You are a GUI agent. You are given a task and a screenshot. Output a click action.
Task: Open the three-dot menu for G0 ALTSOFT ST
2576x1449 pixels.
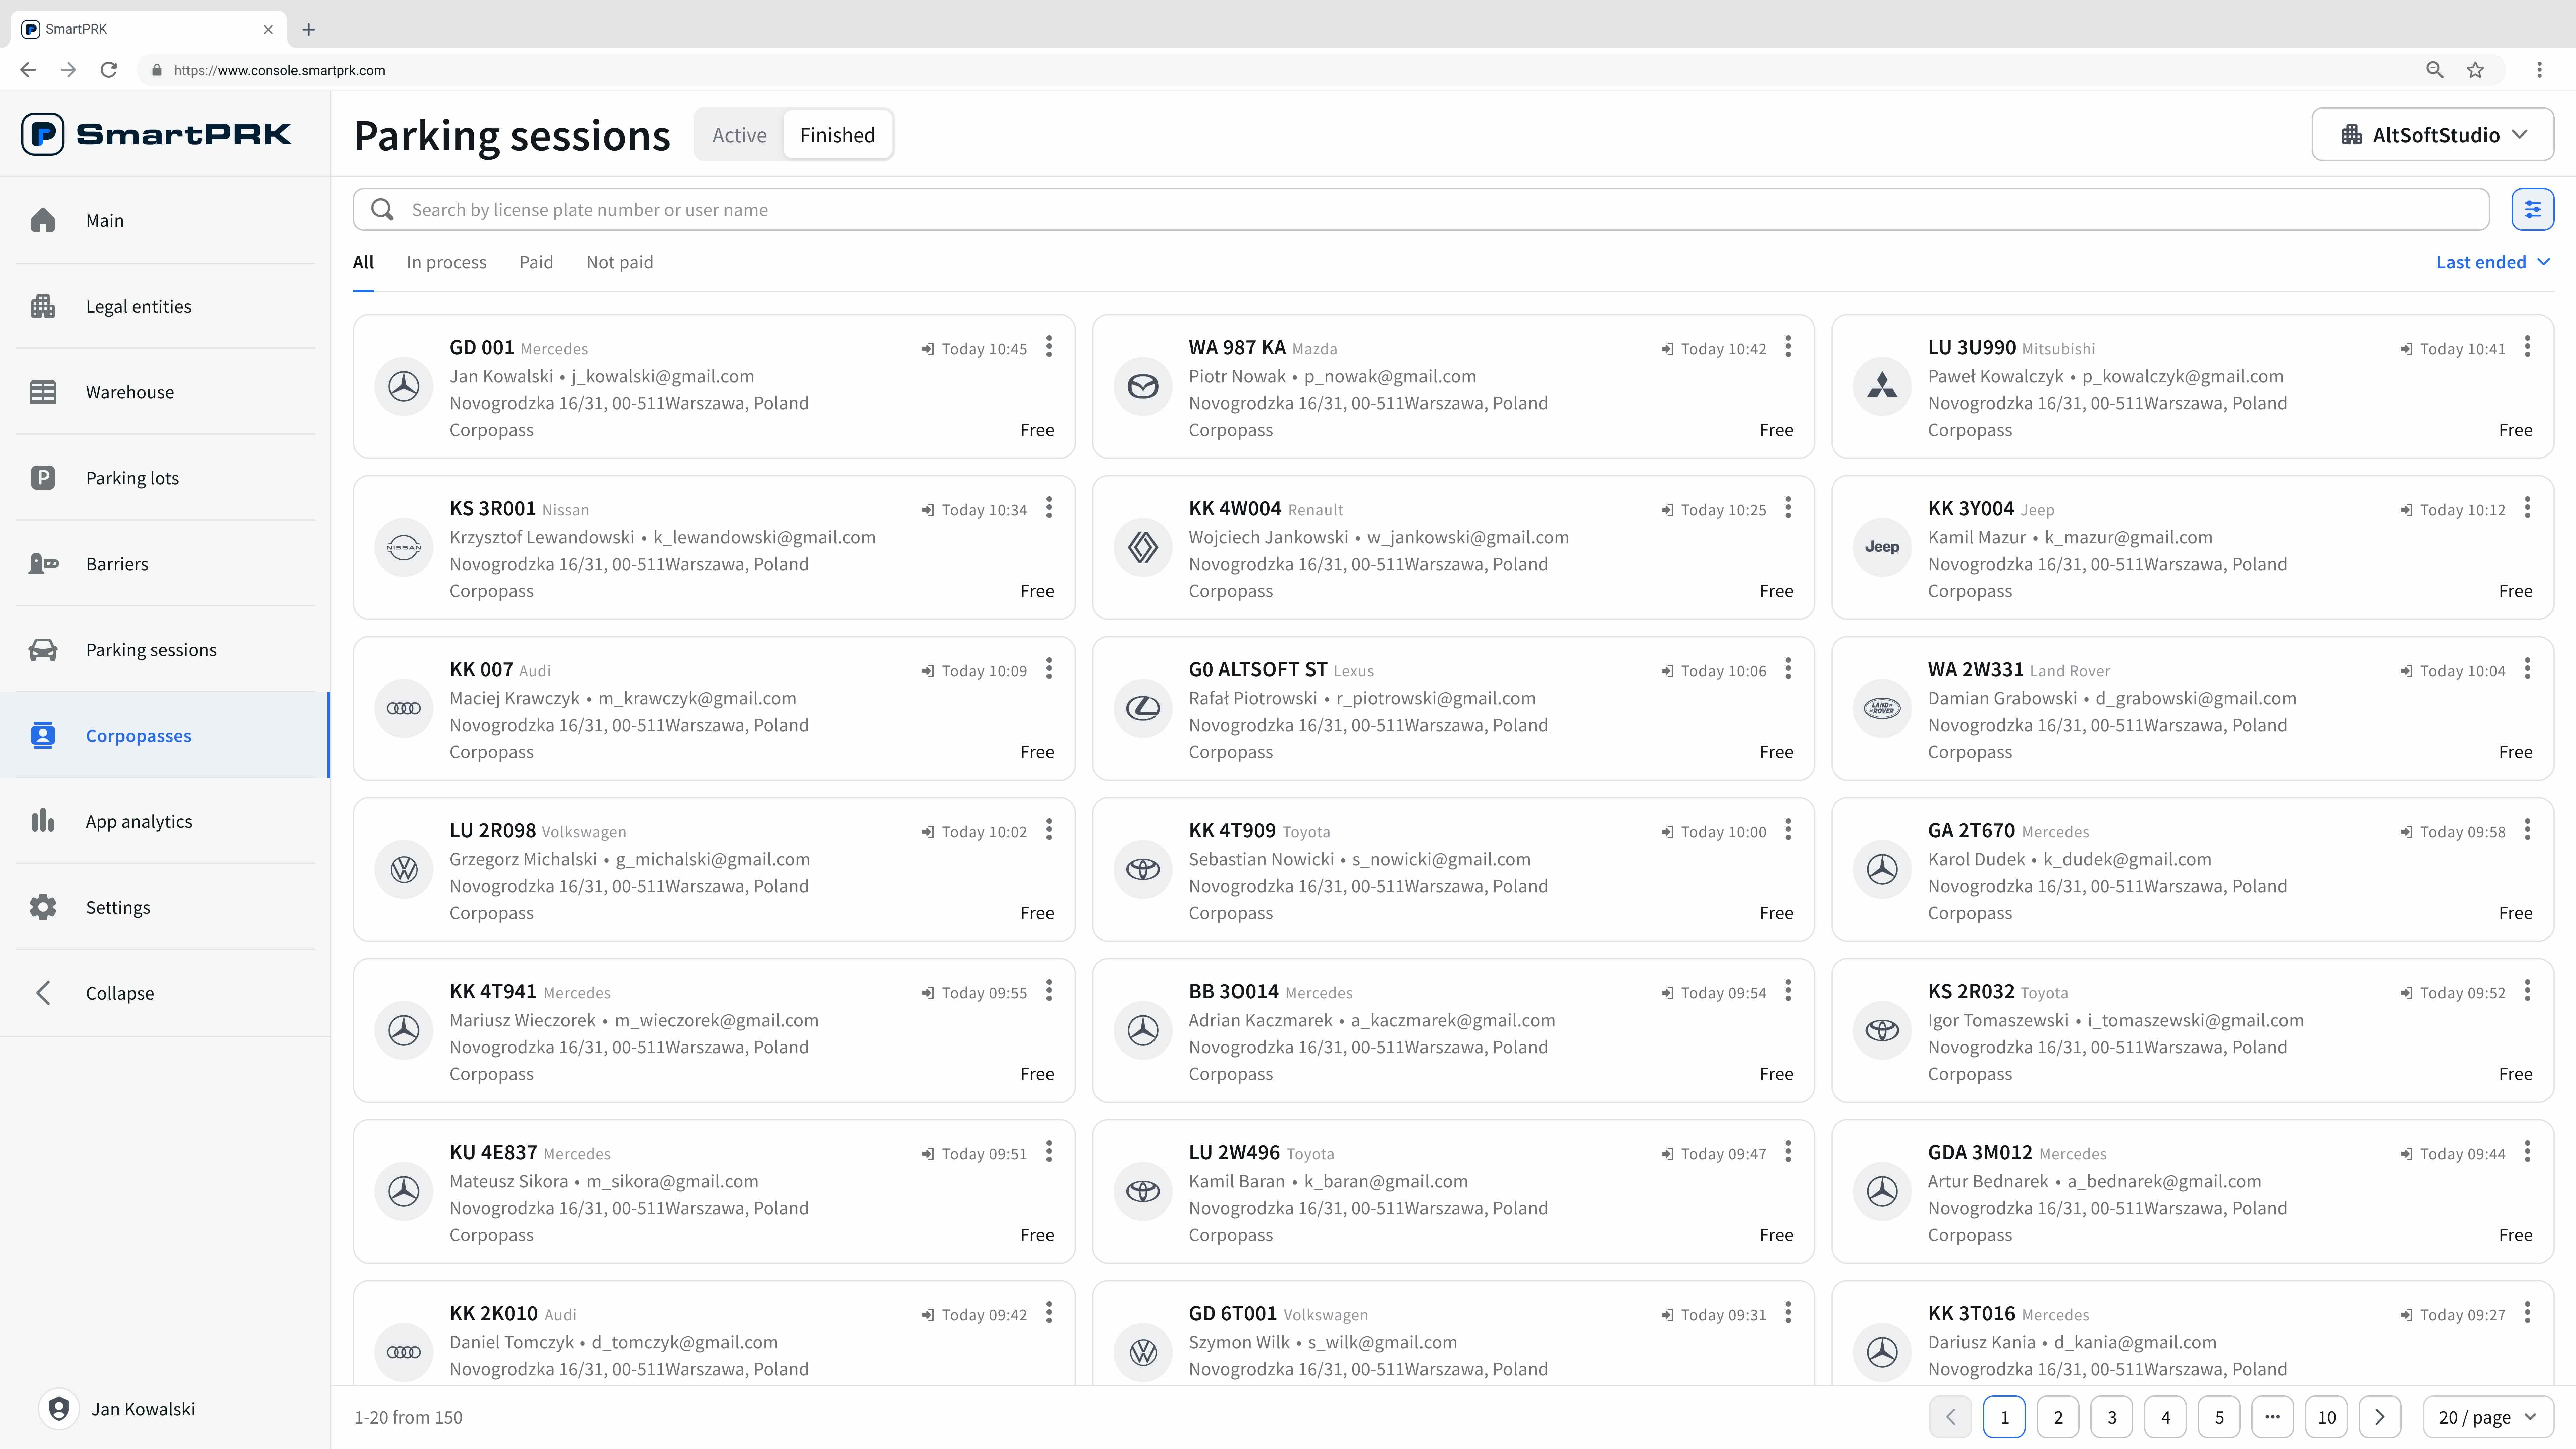point(1788,669)
